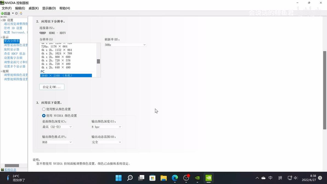The height and width of the screenshot is (184, 327).
Task: Open the 桌面(K) menu
Action: [x=33, y=8]
